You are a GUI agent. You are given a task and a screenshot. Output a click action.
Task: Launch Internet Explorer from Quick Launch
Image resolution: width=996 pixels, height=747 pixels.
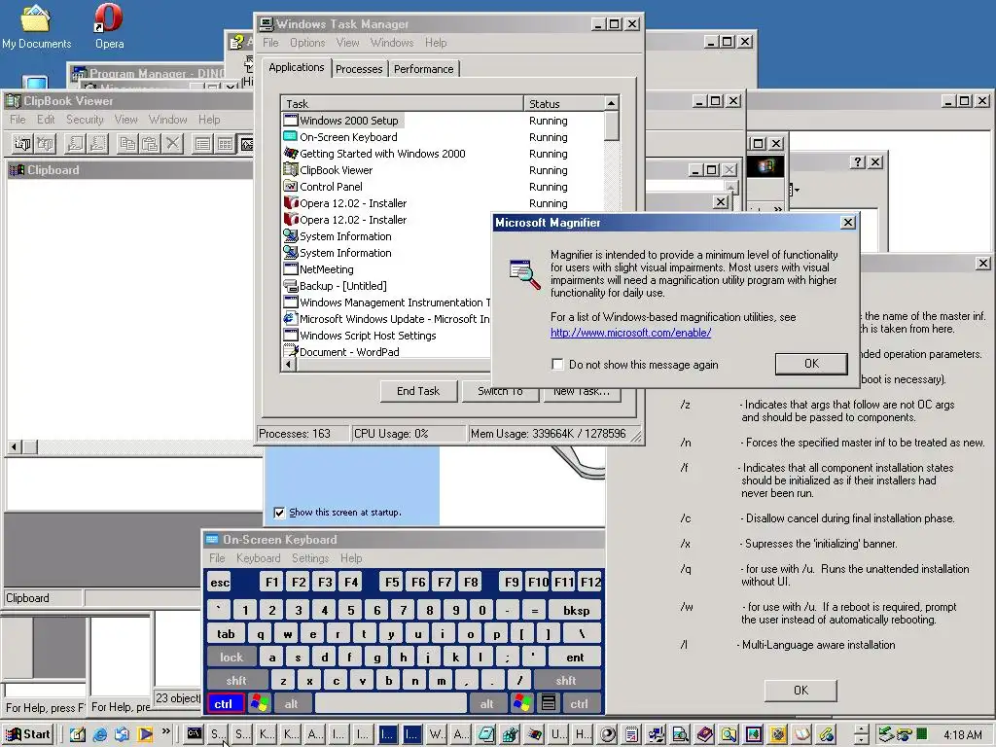click(100, 734)
